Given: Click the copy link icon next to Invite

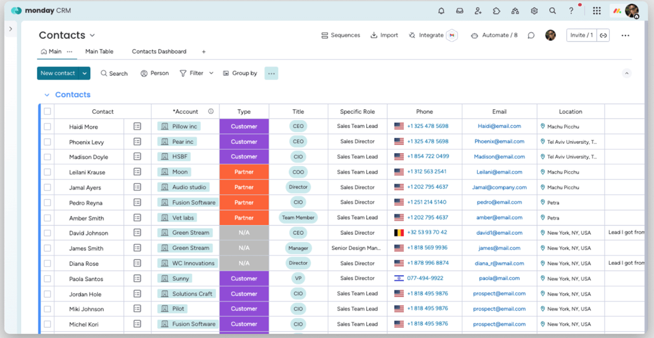Looking at the screenshot, I should coord(603,35).
